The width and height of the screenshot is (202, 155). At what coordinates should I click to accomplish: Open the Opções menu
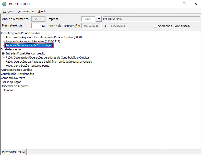coord(8,11)
